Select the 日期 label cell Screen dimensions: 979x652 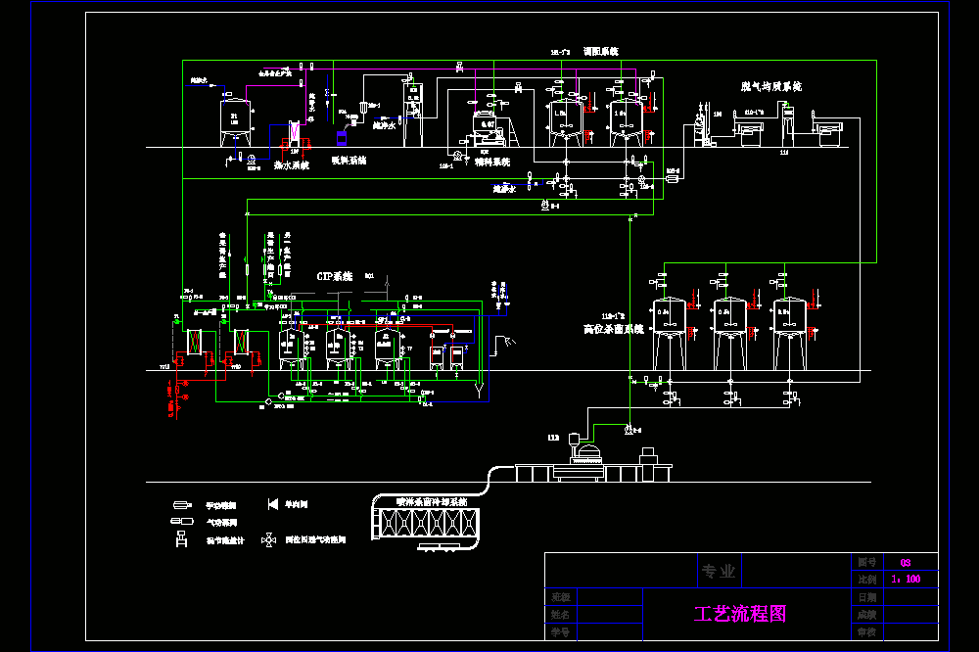click(x=867, y=597)
